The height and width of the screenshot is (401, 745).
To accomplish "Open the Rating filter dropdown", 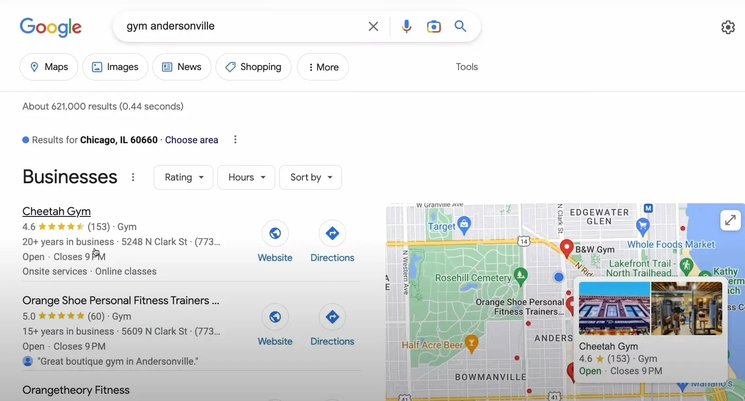I will click(183, 177).
